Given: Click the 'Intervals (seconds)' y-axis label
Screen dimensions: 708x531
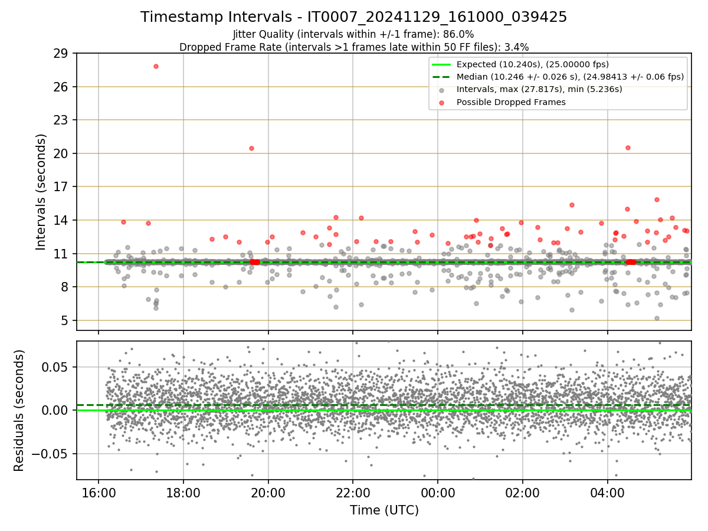Looking at the screenshot, I should 41,192.
